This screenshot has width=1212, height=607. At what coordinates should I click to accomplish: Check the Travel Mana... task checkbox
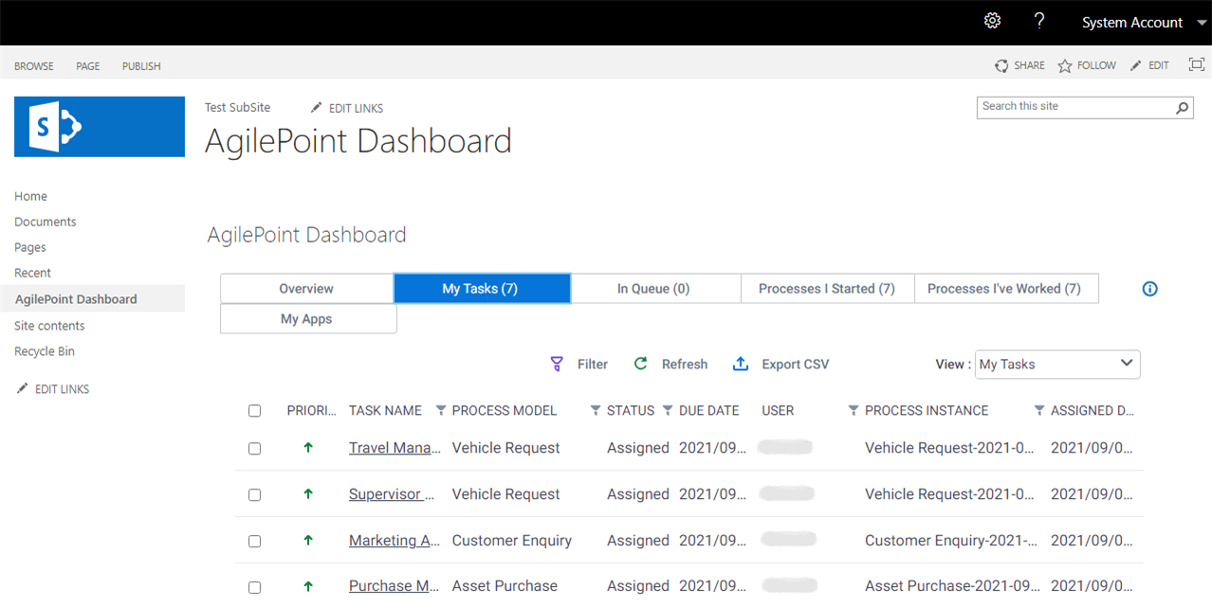pos(254,448)
